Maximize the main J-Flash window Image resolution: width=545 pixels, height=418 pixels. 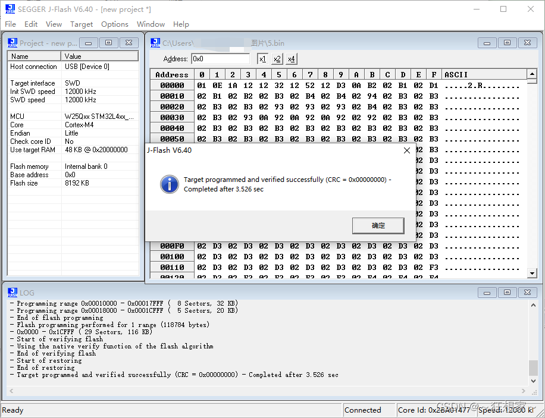503,10
